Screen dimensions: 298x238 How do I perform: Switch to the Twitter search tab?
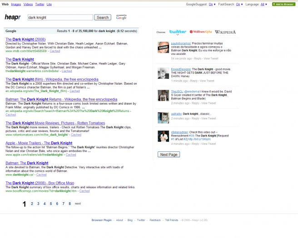(x=40, y=4)
